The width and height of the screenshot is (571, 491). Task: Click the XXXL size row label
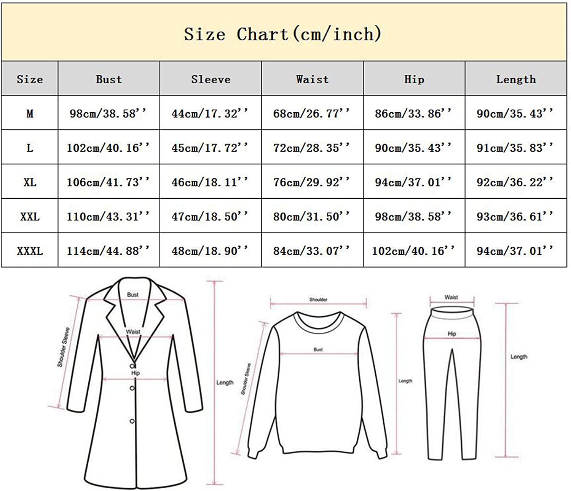(x=30, y=251)
